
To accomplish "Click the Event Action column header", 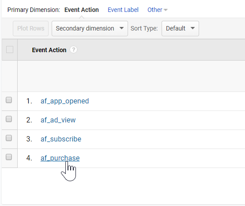I will pyautogui.click(x=49, y=50).
